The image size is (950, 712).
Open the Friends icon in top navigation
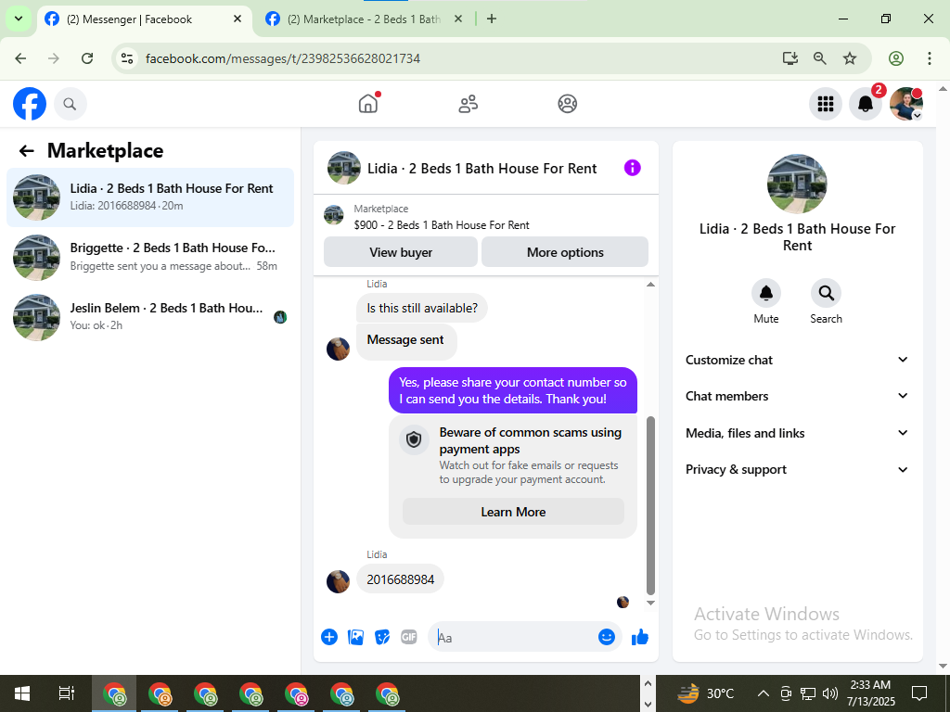click(468, 104)
